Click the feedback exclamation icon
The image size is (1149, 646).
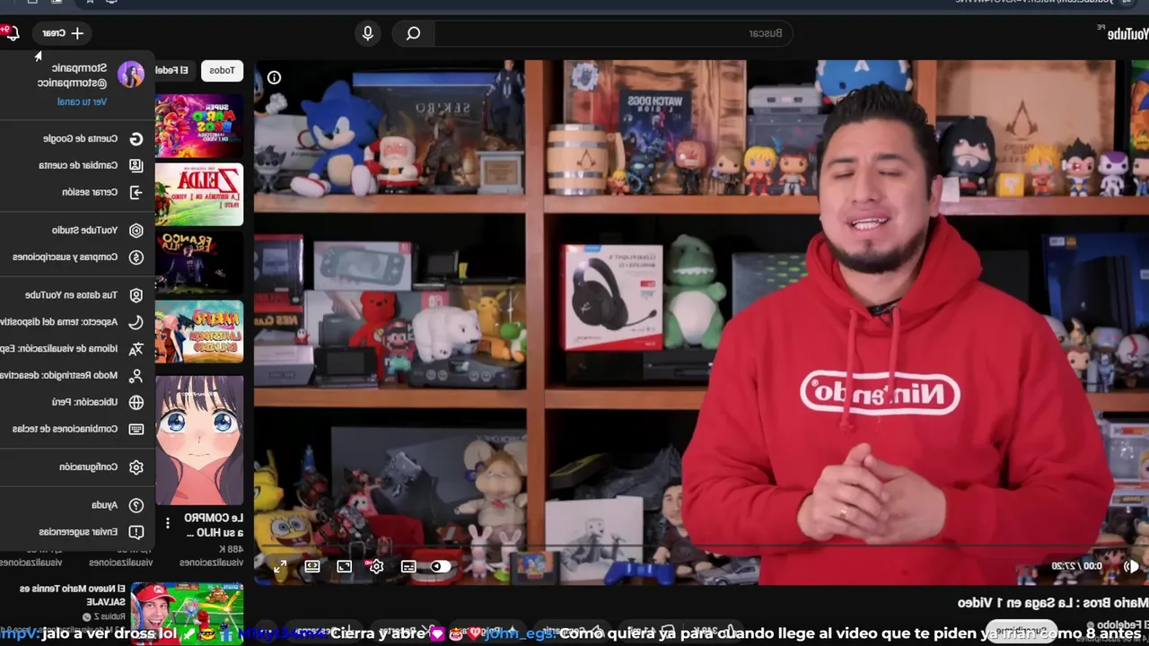coord(136,532)
